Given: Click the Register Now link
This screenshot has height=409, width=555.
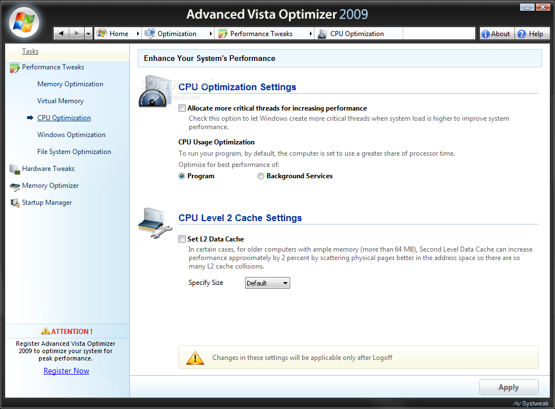Looking at the screenshot, I should click(66, 371).
